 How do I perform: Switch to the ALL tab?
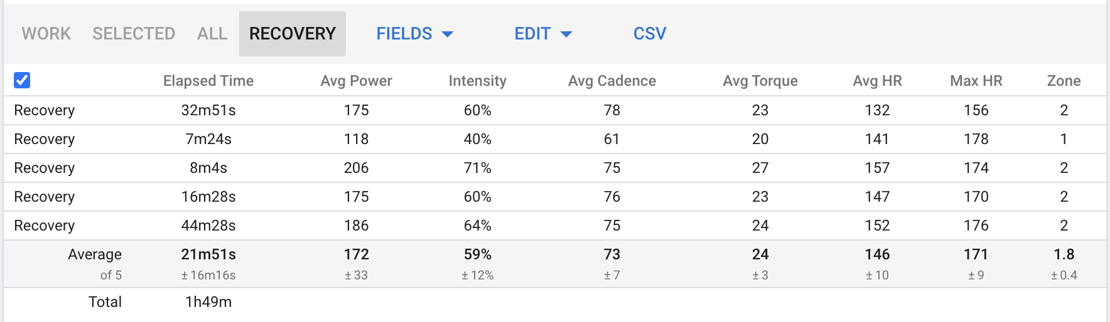[x=212, y=34]
